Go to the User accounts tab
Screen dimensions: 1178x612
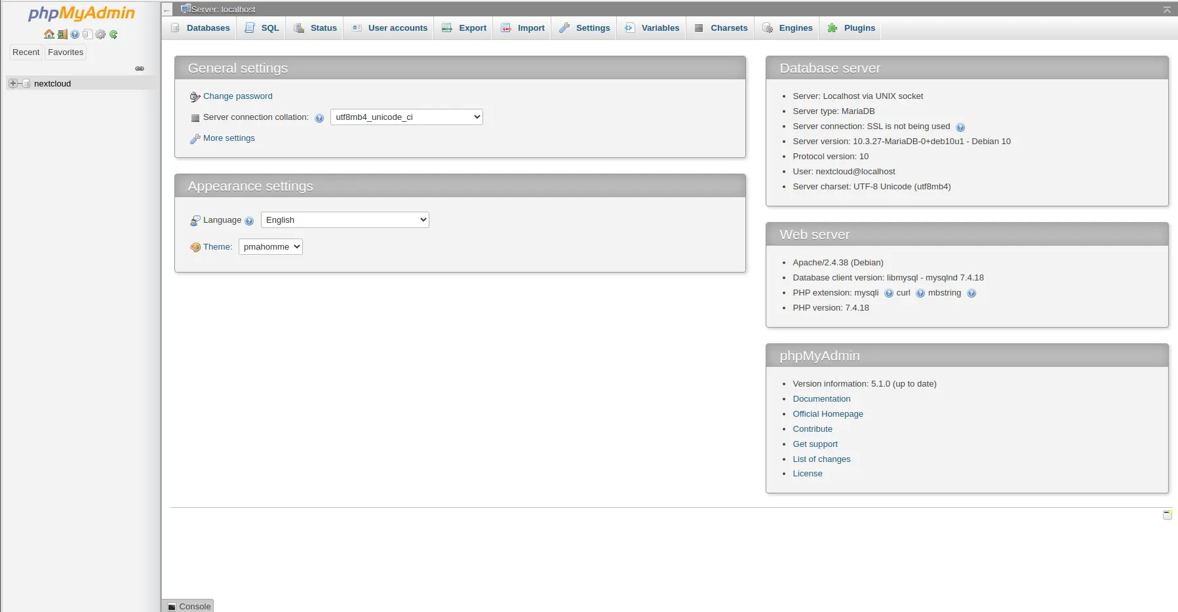click(389, 28)
